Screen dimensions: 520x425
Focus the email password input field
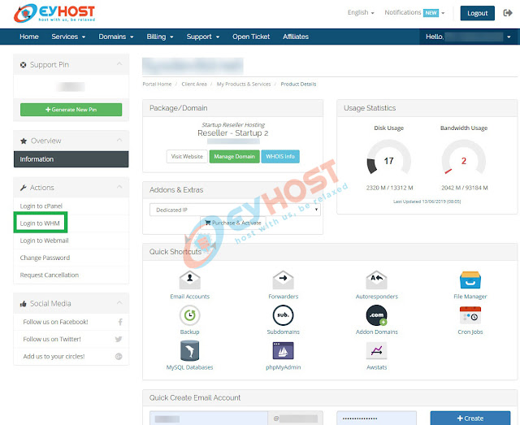point(376,418)
